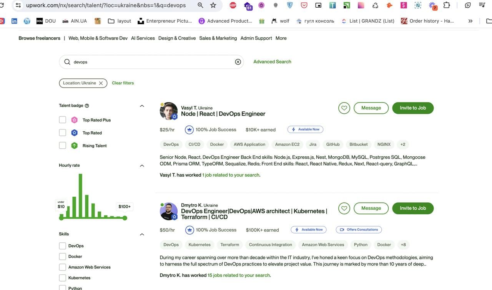The image size is (492, 290).
Task: Click the Clear filters link
Action: [123, 83]
